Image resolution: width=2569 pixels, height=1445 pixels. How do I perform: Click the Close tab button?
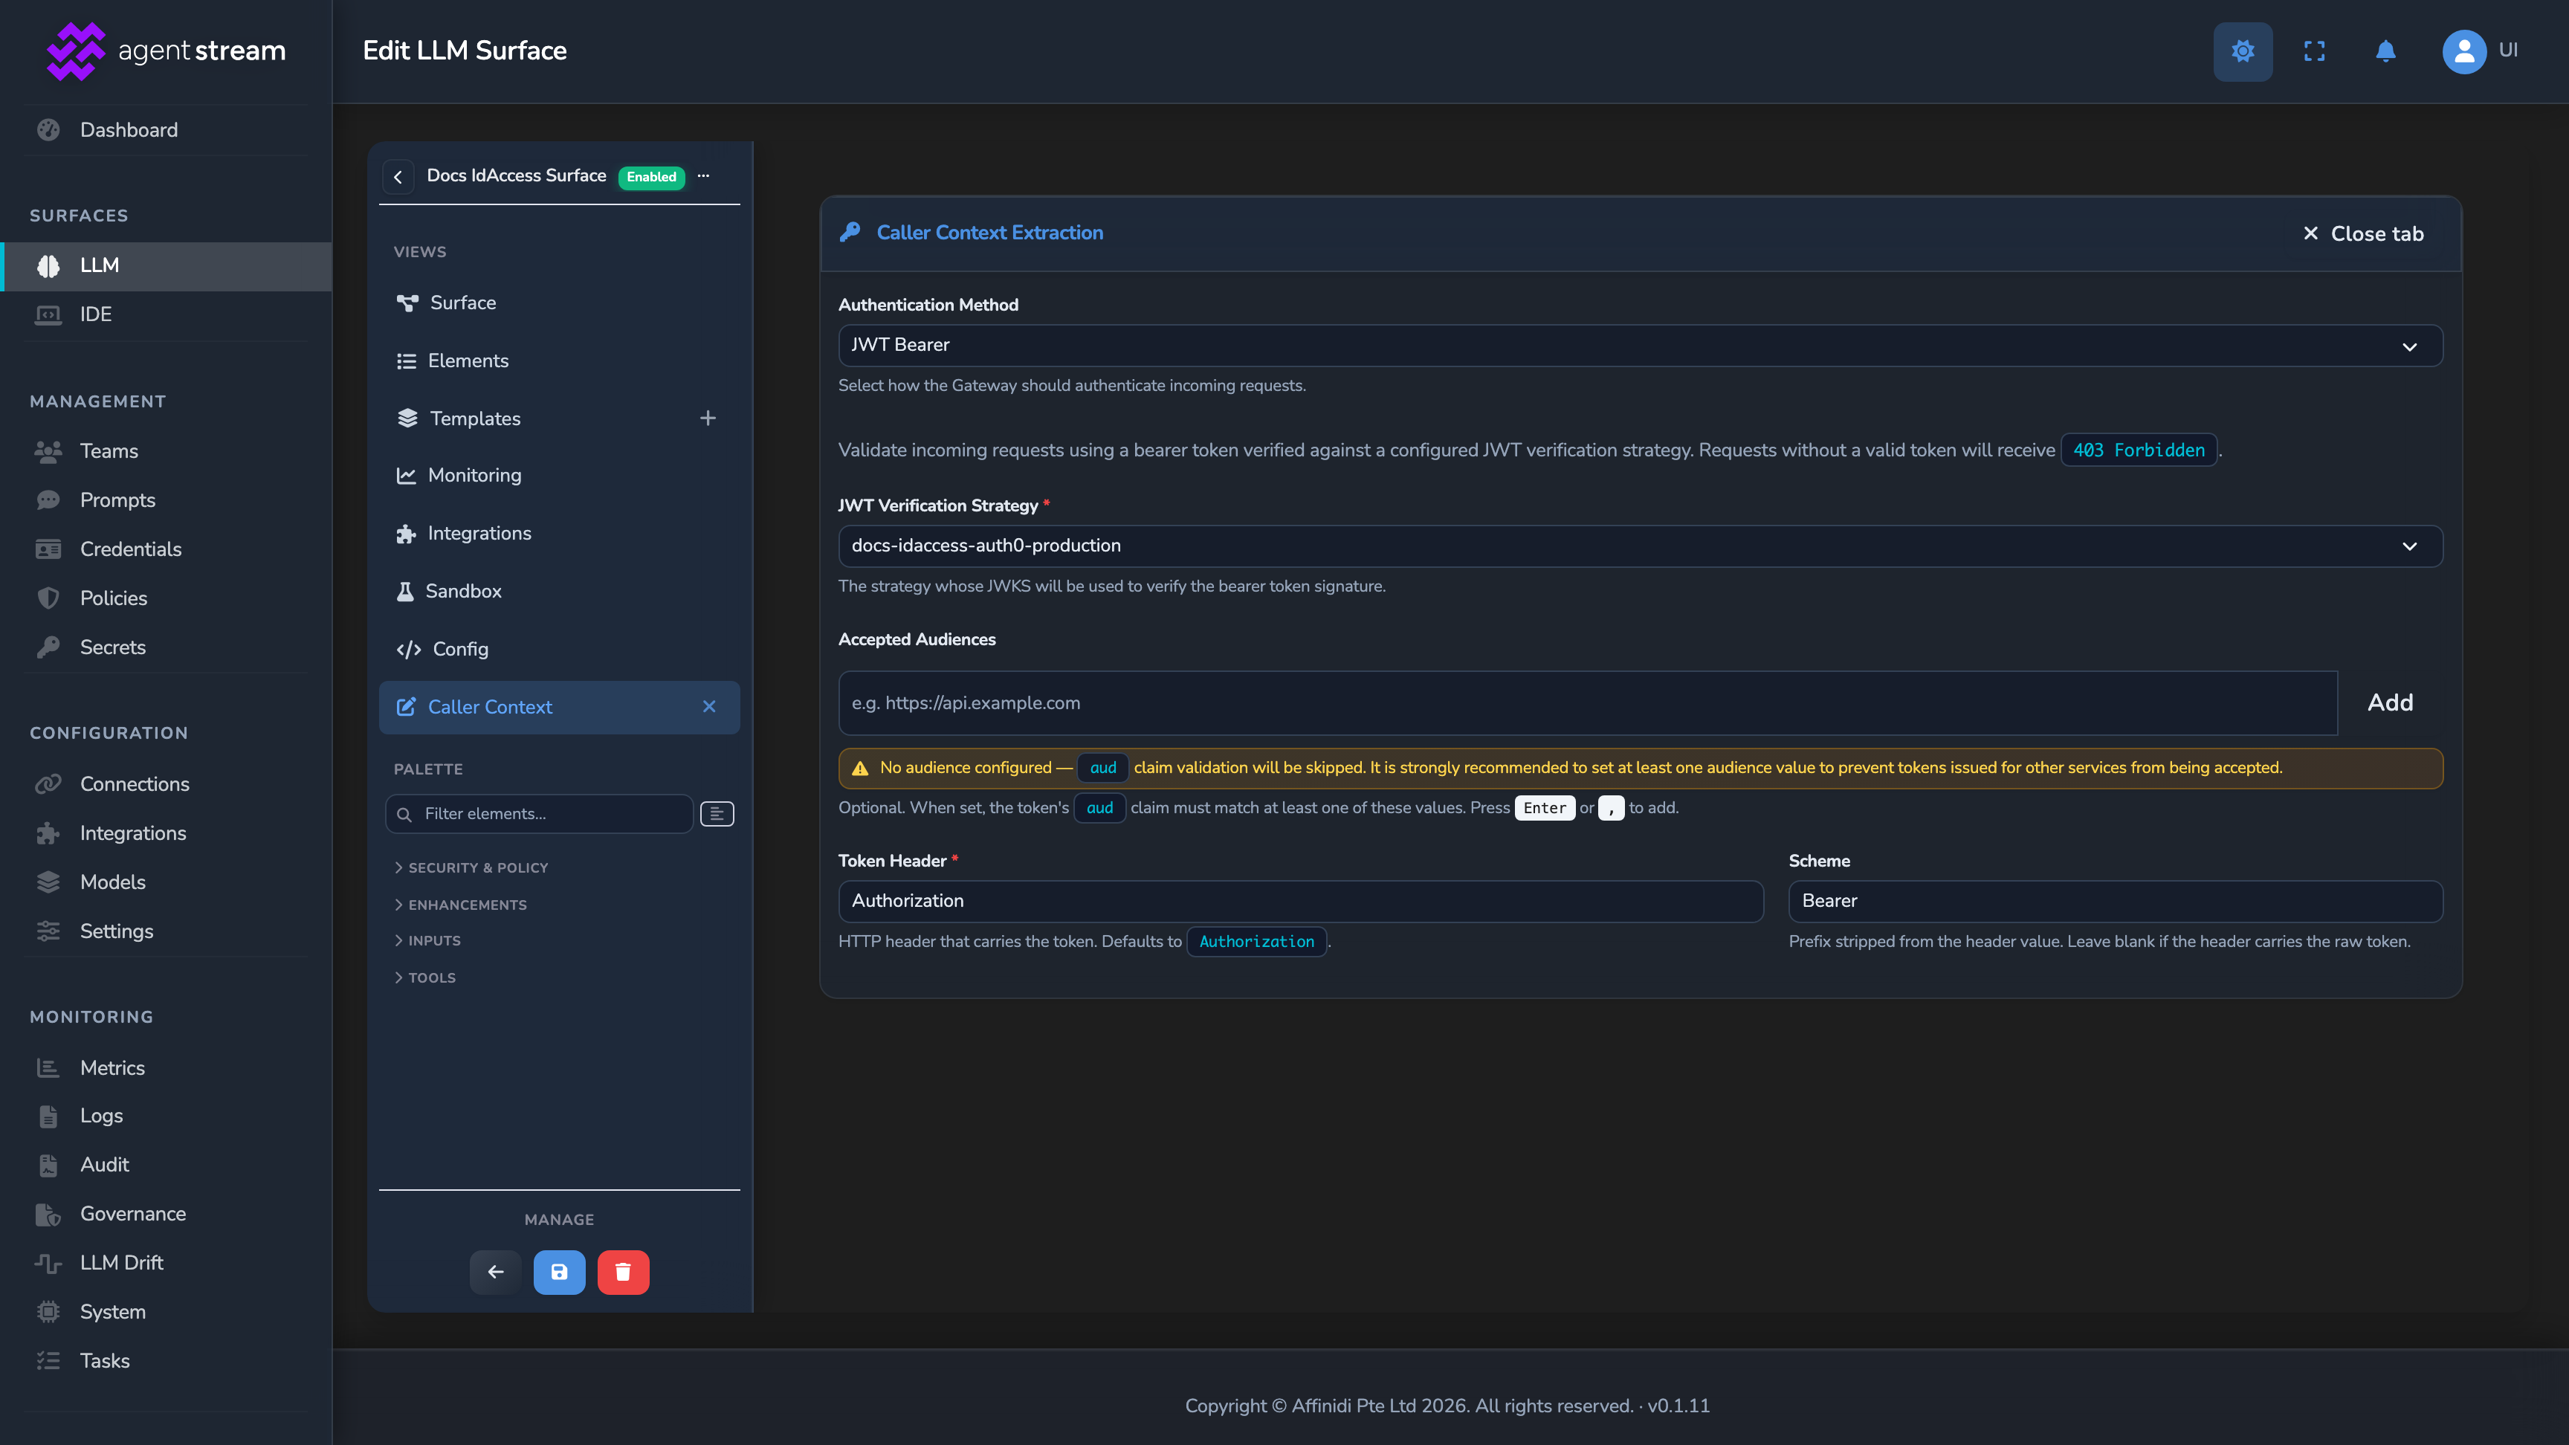click(x=2362, y=233)
